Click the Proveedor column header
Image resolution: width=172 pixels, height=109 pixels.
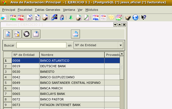(x=112, y=55)
